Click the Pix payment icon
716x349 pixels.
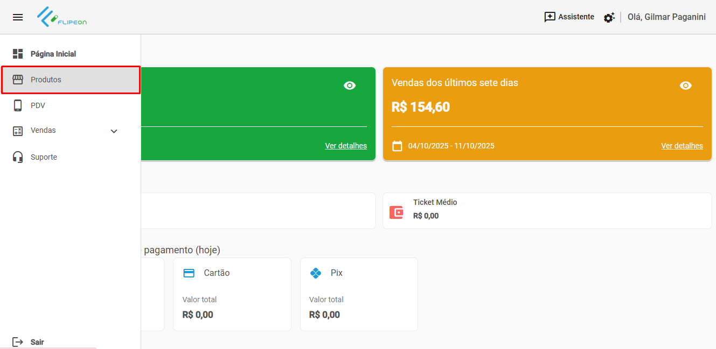click(x=316, y=273)
